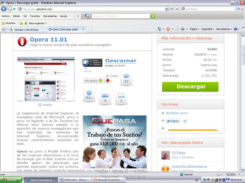The width and height of the screenshot is (245, 183).
Task: Open Favoritos star button
Action: click(x=8, y=23)
